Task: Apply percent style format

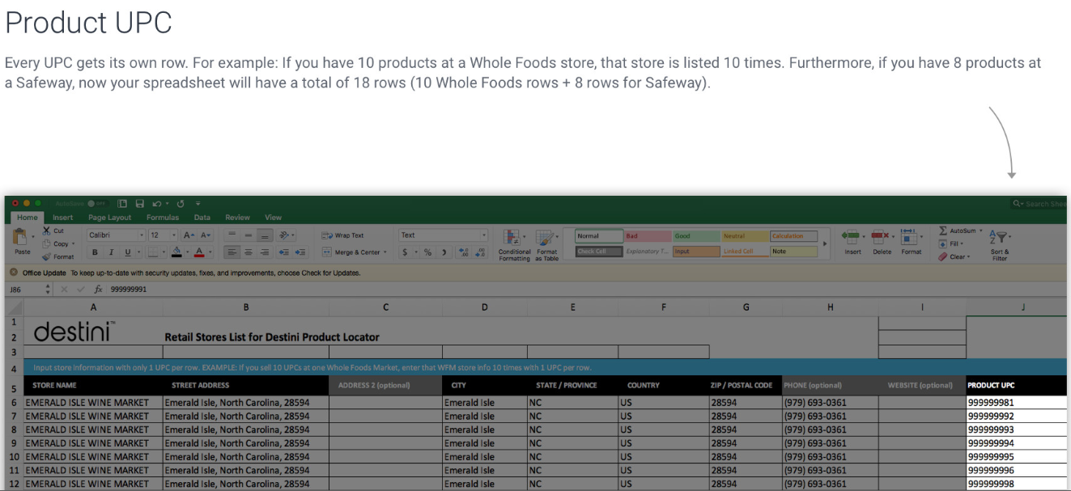Action: (x=427, y=252)
